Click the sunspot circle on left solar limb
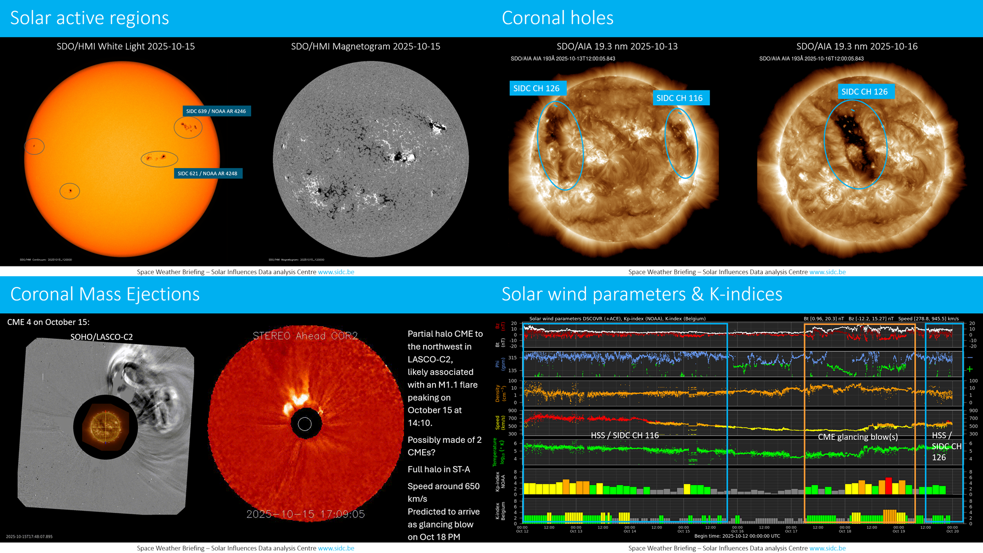Image resolution: width=983 pixels, height=553 pixels. pos(34,146)
